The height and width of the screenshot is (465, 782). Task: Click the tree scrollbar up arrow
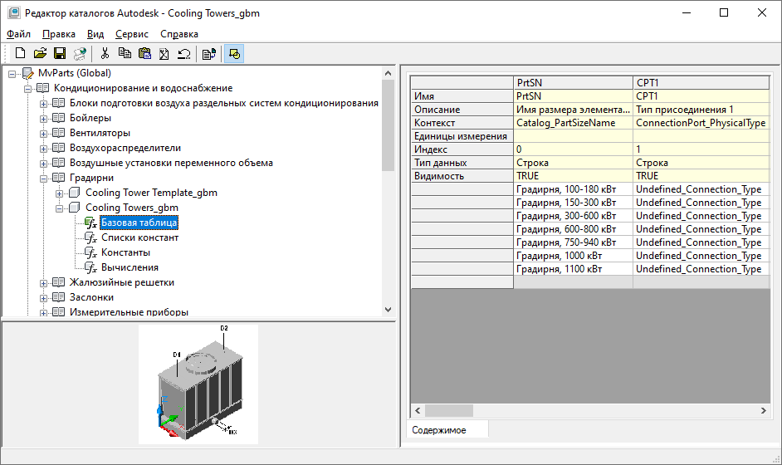(x=388, y=73)
